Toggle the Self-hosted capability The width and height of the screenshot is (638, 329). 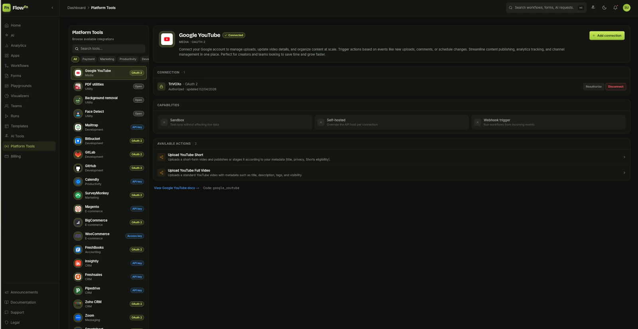click(x=392, y=122)
